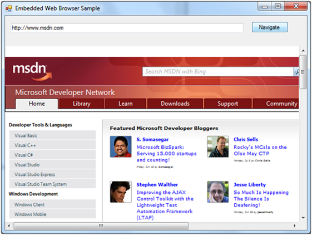Click the vertical scrollbar down arrow

coord(303,218)
